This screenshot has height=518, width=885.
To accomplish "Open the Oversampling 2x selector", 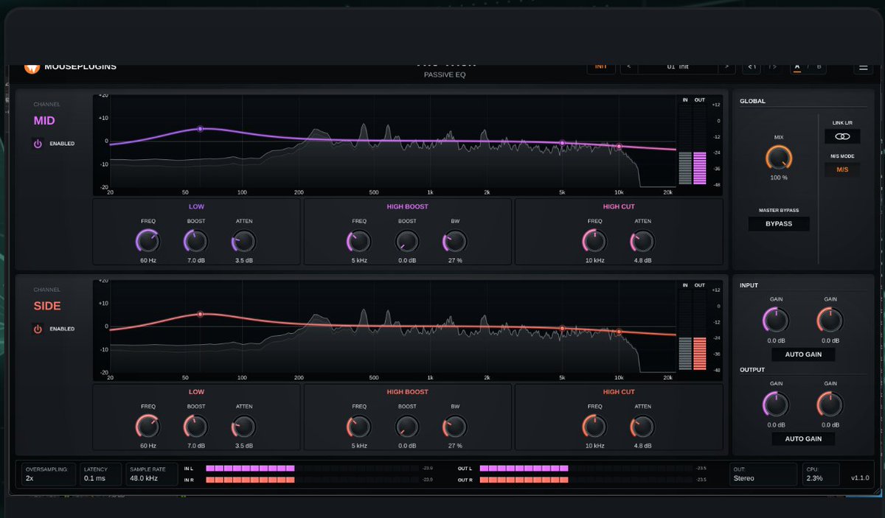I will (x=49, y=474).
